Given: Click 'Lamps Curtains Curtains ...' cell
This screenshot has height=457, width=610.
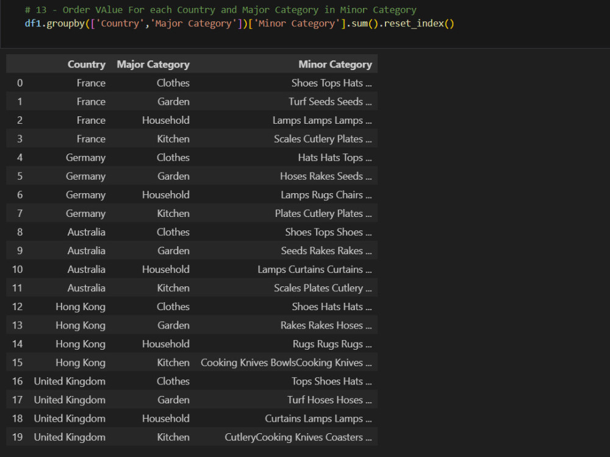Looking at the screenshot, I should click(315, 269).
